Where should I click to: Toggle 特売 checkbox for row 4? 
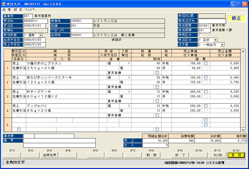157,115
